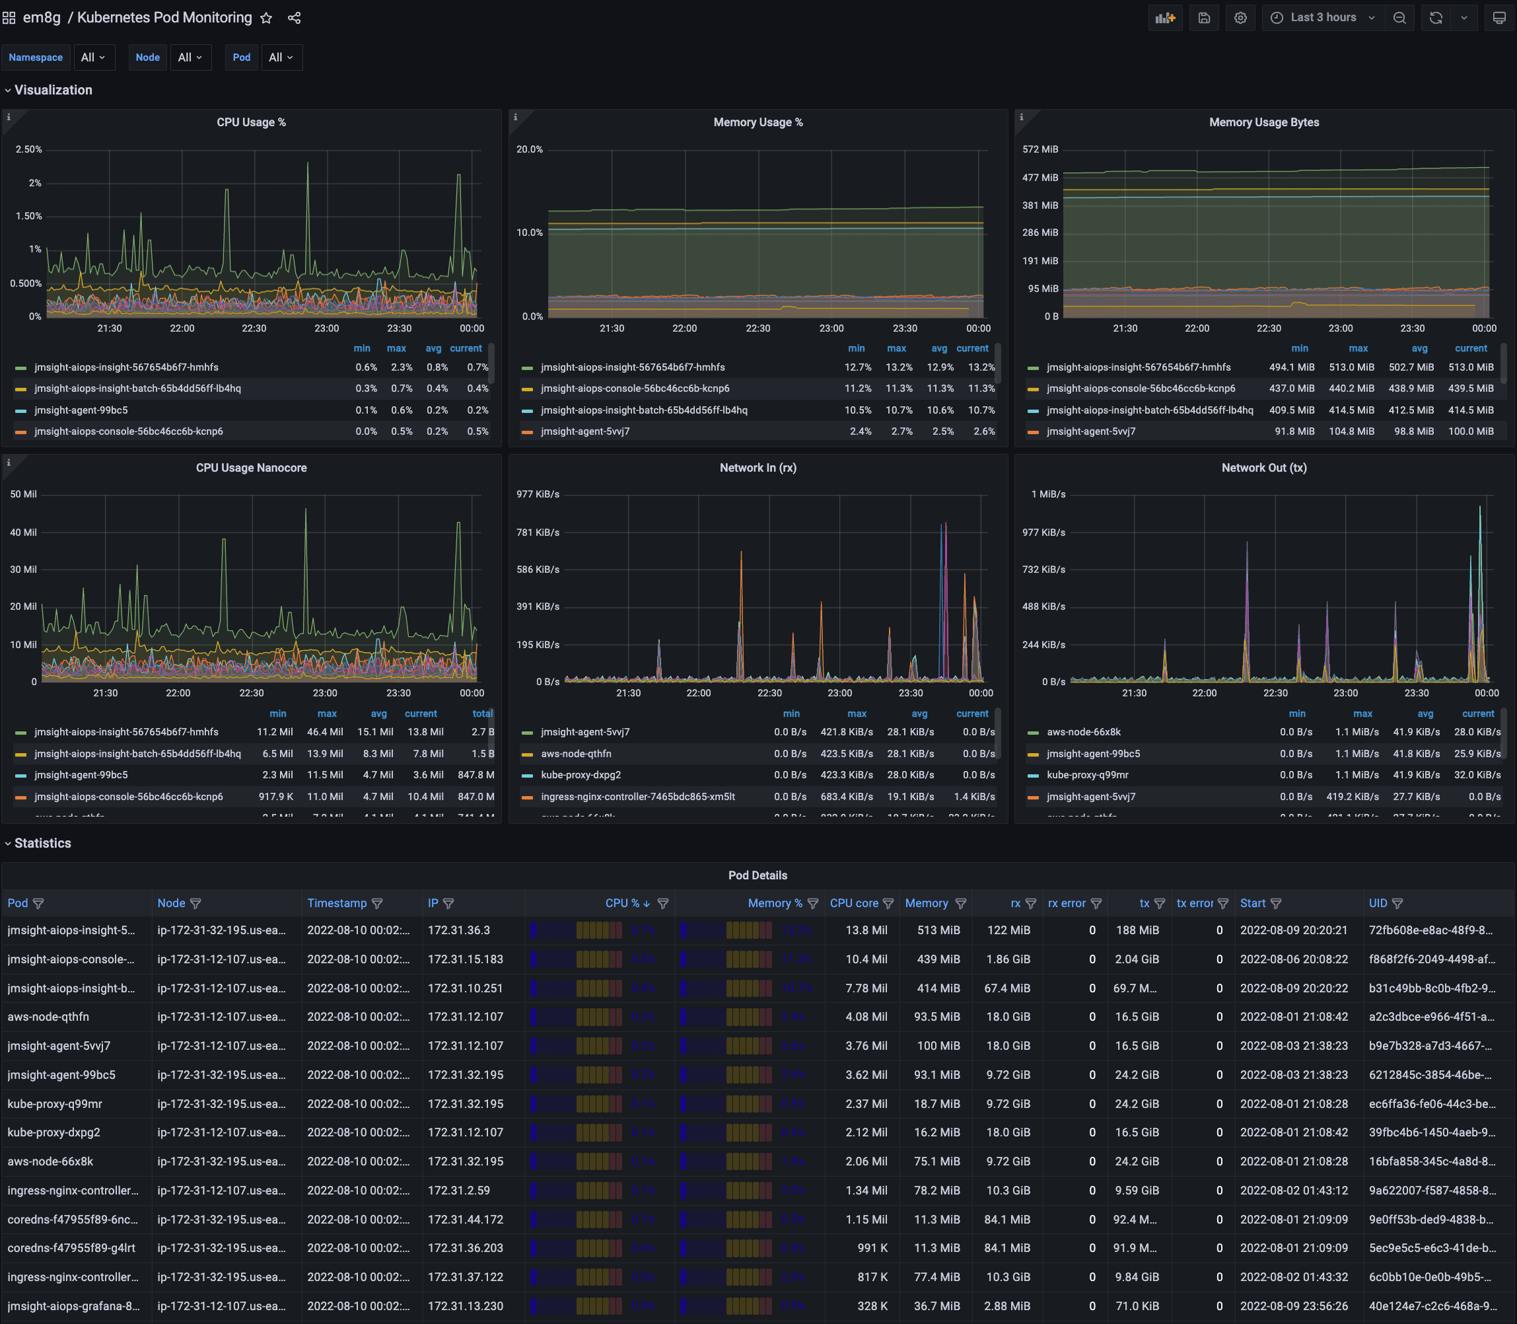The height and width of the screenshot is (1324, 1517).
Task: Filter the Pod column
Action: click(x=38, y=904)
